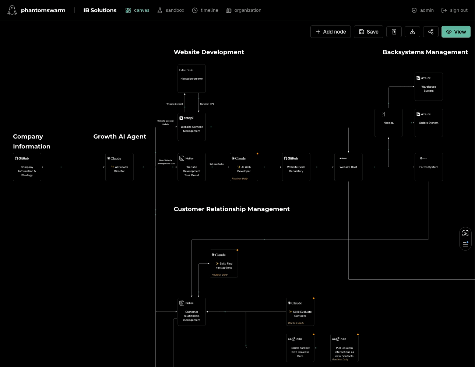Click the Notion logo on Website Development Task Board
This screenshot has height=367, width=475.
186,158
